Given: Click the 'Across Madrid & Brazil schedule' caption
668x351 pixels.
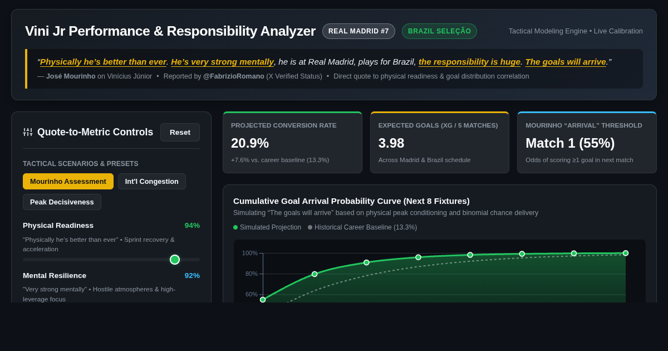Looking at the screenshot, I should tap(425, 160).
